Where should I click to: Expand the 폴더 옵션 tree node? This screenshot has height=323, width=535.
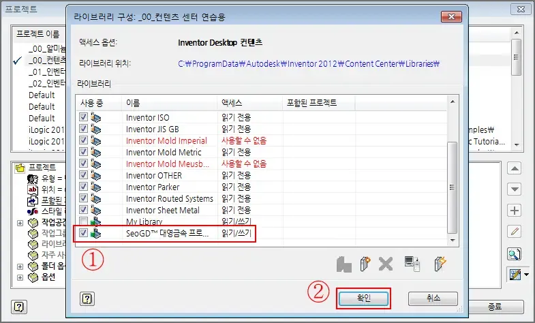(20, 266)
